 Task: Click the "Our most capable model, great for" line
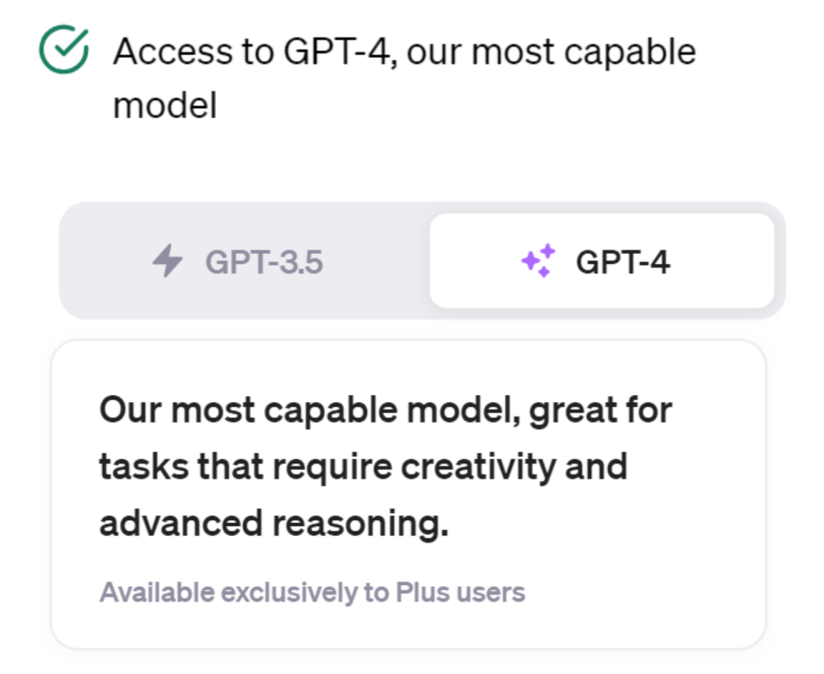tap(385, 411)
